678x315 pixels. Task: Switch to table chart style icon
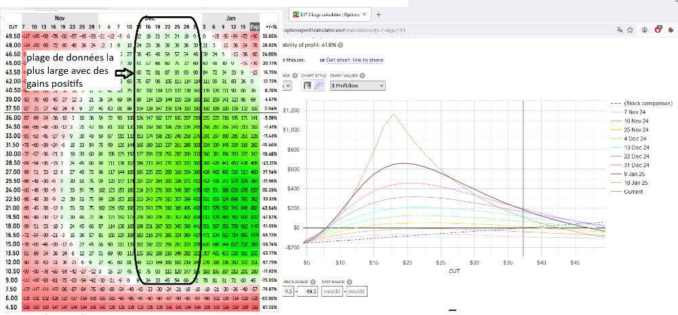click(307, 85)
